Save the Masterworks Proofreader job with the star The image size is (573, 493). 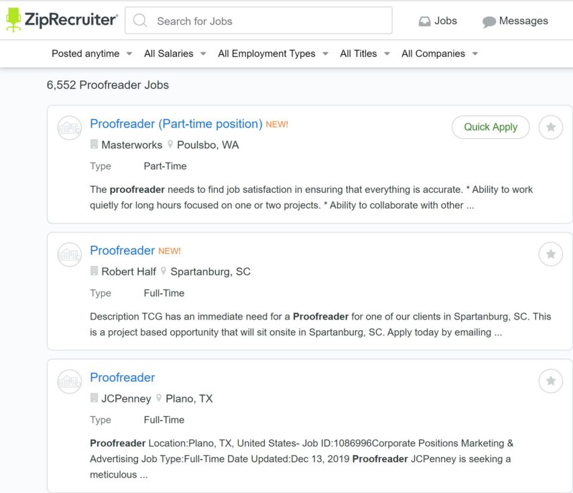click(x=550, y=127)
